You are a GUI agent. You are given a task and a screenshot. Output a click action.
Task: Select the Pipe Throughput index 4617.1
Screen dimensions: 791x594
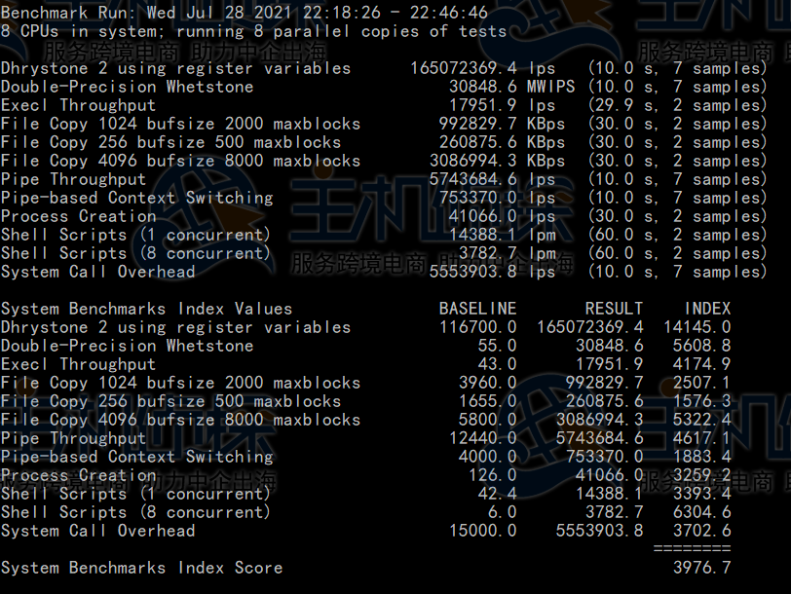(701, 438)
